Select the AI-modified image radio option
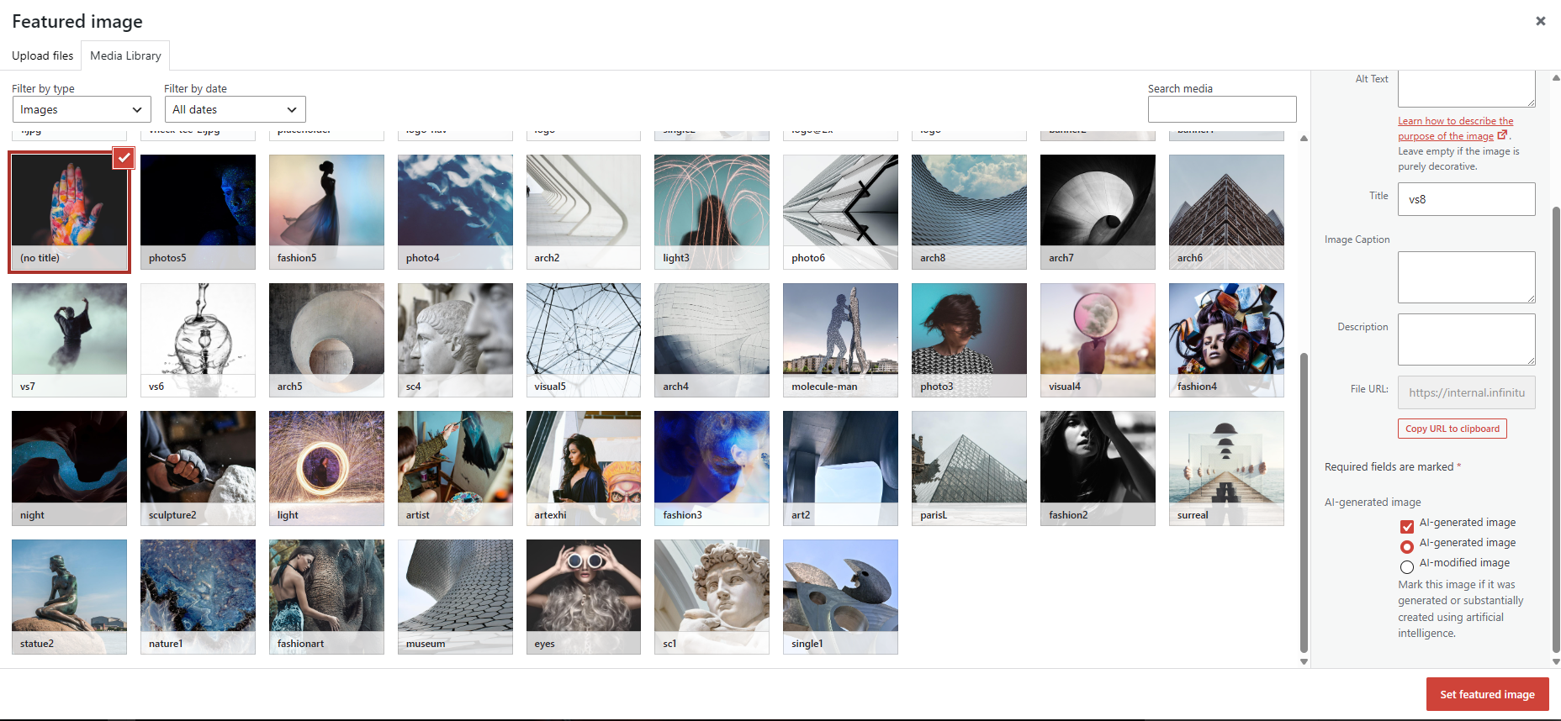Image resolution: width=1561 pixels, height=721 pixels. (x=1406, y=567)
